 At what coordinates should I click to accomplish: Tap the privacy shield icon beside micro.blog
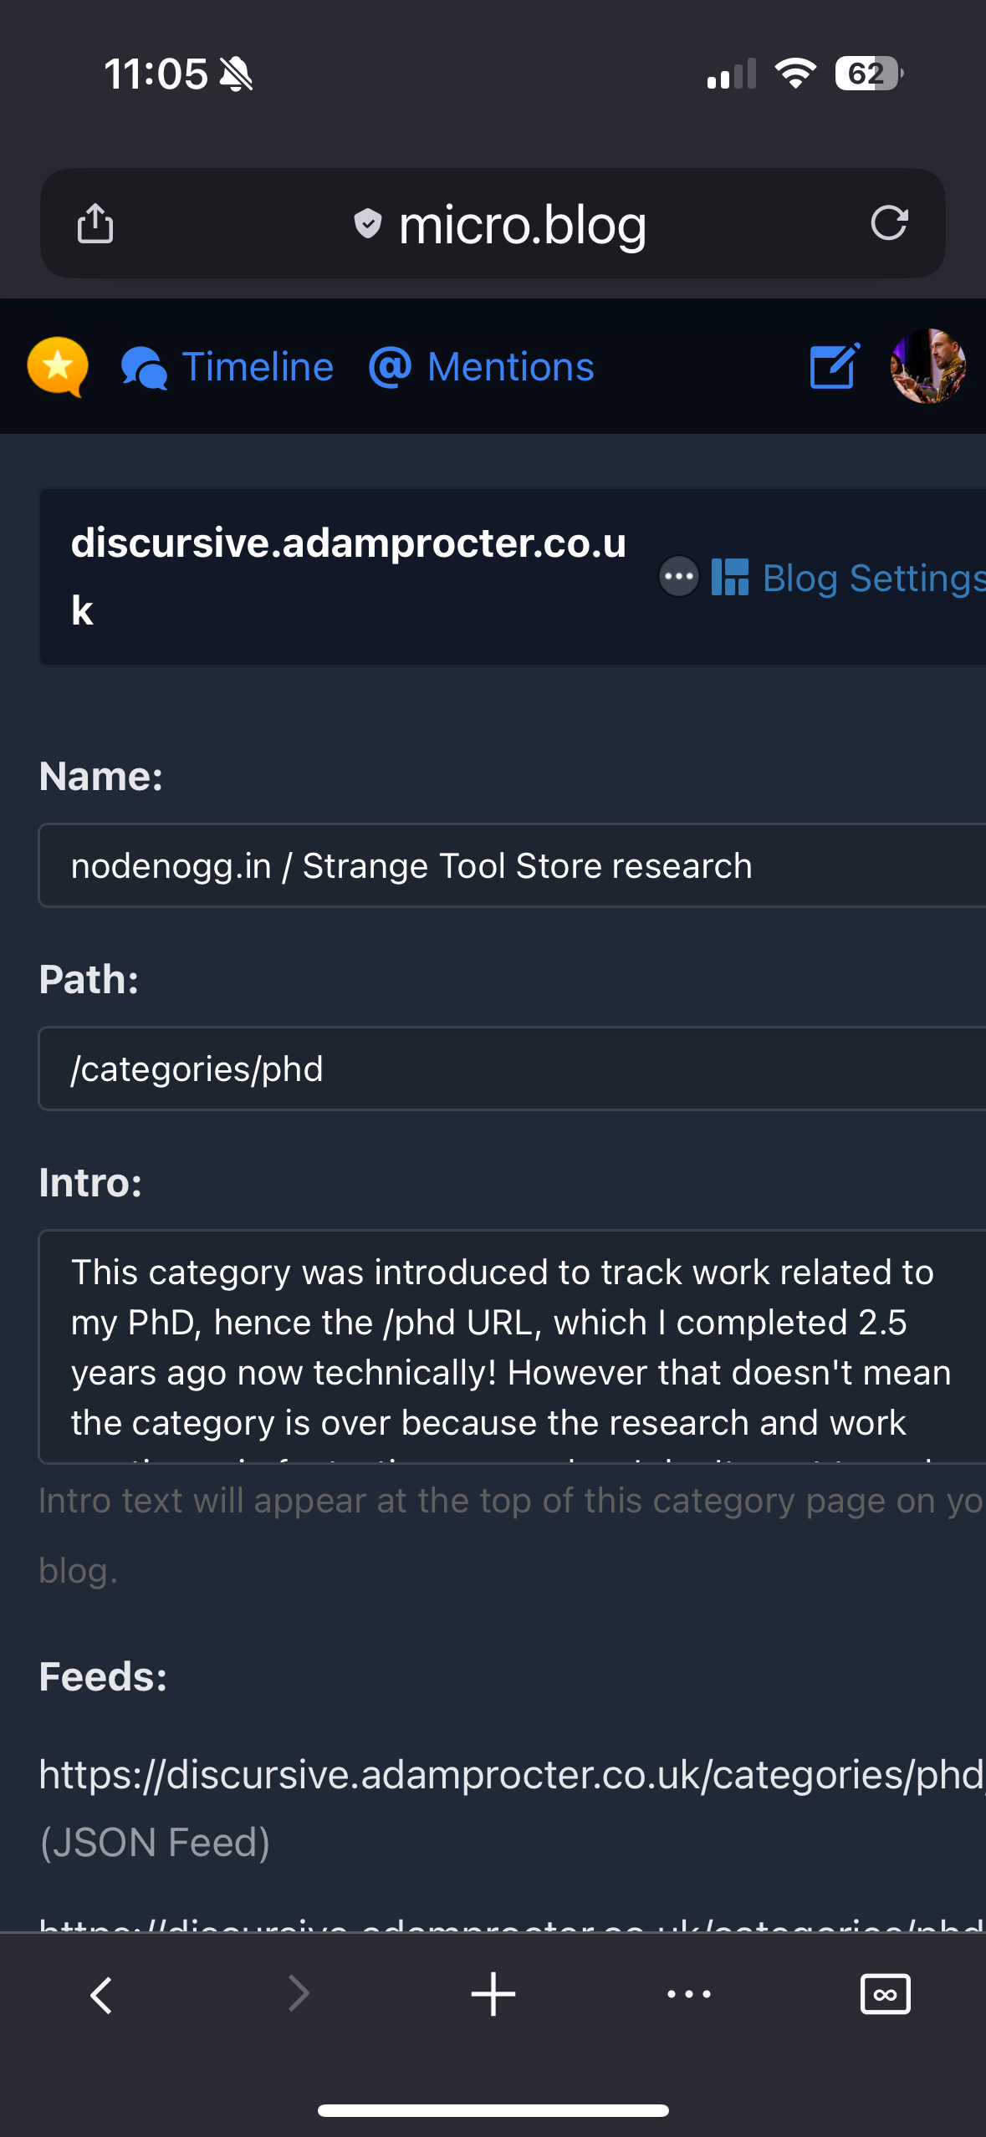click(x=367, y=223)
